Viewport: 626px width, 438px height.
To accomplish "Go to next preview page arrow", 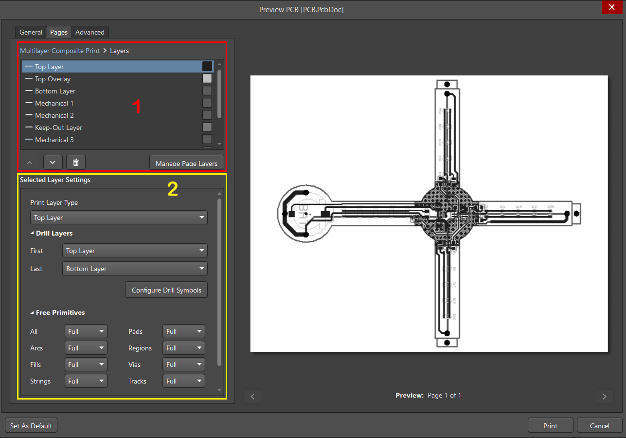I will click(605, 396).
